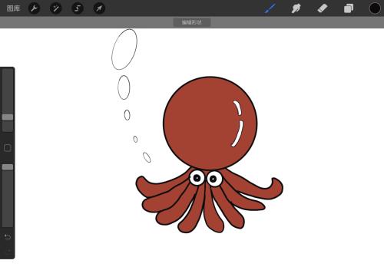
Task: Activate the Selection S-shaped tool
Action: (x=78, y=8)
